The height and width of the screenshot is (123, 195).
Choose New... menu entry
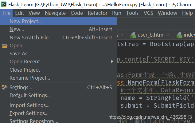pyautogui.click(x=58, y=30)
